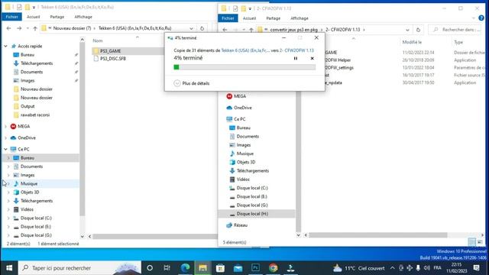This screenshot has height=275, width=489.
Task: Refresh the Tekken 6 folder view
Action: coord(202,28)
